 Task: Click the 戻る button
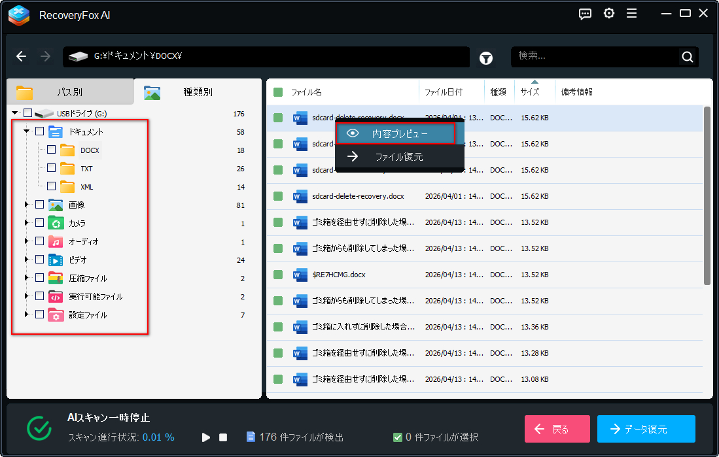(557, 429)
